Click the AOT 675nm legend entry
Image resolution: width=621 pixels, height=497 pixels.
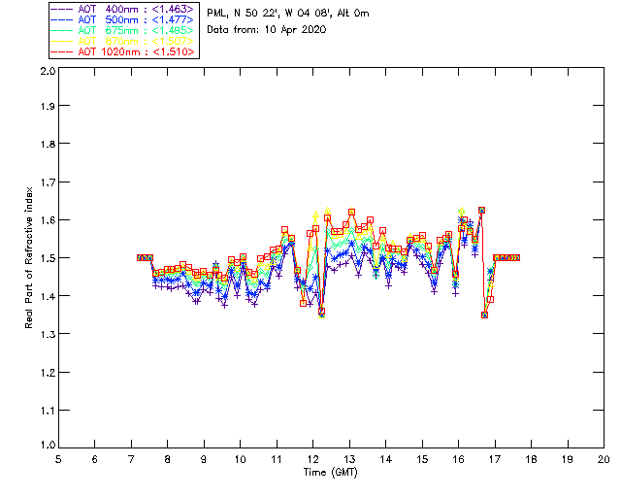pyautogui.click(x=122, y=30)
